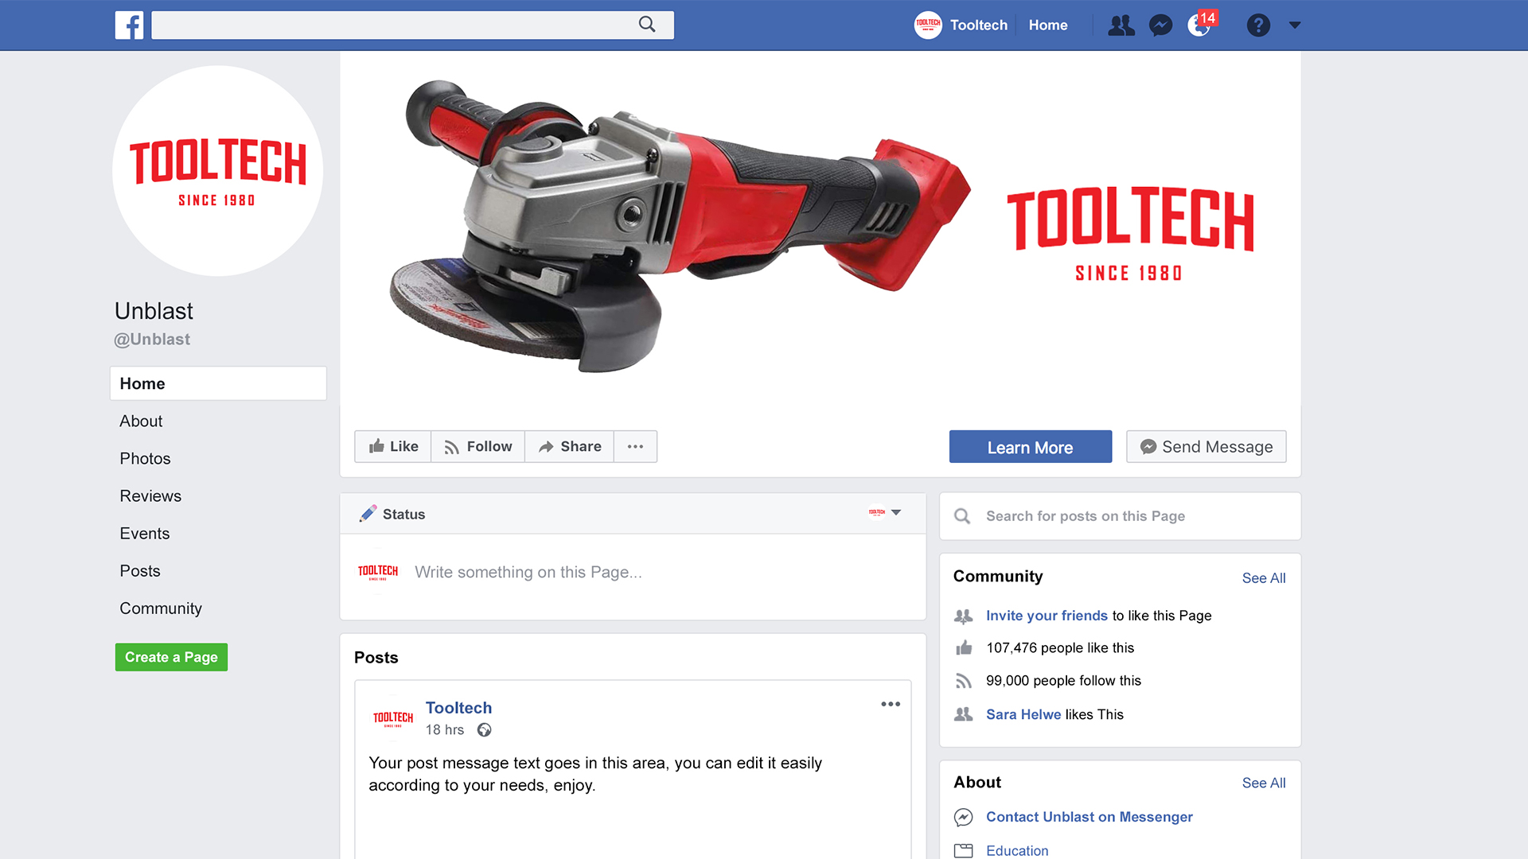Viewport: 1528px width, 859px height.
Task: Open the friend requests icon
Action: click(x=1121, y=25)
